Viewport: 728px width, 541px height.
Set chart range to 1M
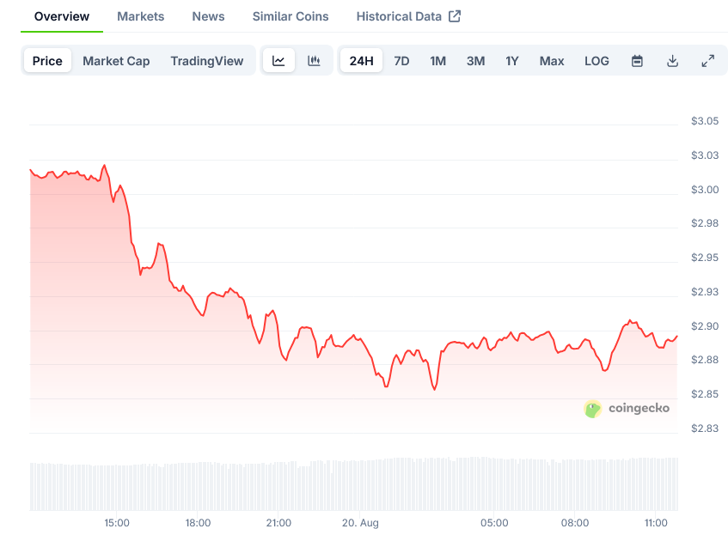coord(437,61)
